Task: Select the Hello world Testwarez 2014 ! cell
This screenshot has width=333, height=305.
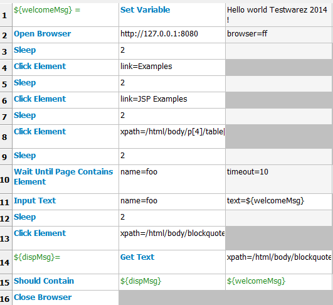Action: [279, 15]
